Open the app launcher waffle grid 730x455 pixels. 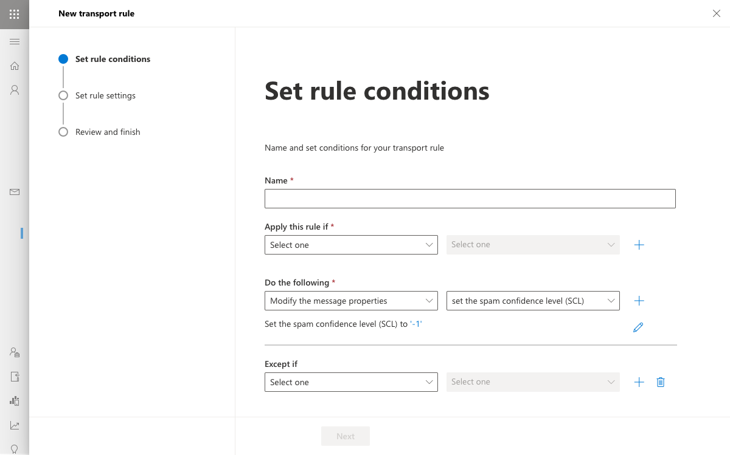click(x=15, y=14)
